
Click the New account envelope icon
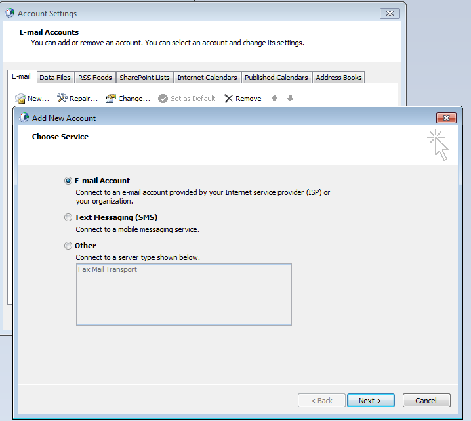coord(20,99)
